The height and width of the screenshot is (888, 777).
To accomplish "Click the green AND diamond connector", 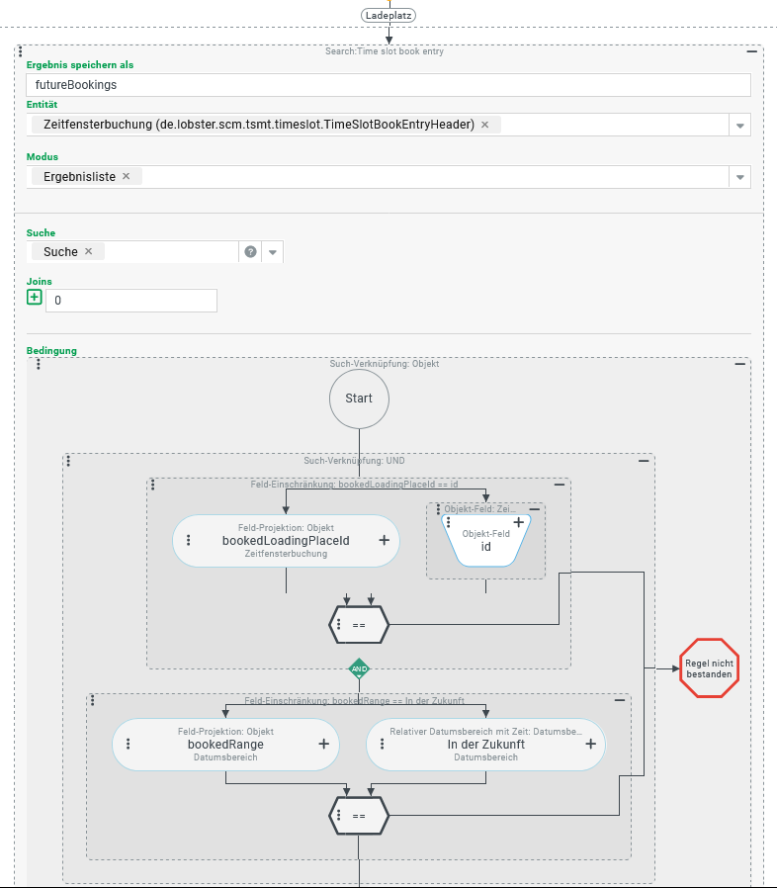I will [359, 668].
